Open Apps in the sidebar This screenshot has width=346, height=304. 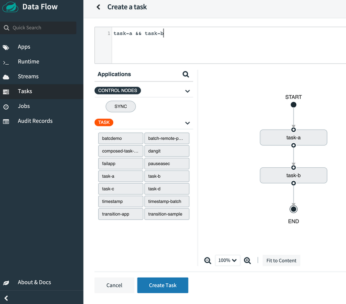tap(42, 47)
